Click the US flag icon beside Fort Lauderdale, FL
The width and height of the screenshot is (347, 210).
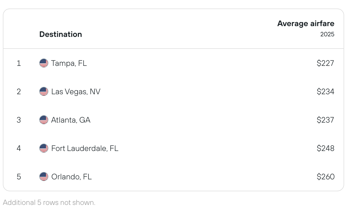44,148
